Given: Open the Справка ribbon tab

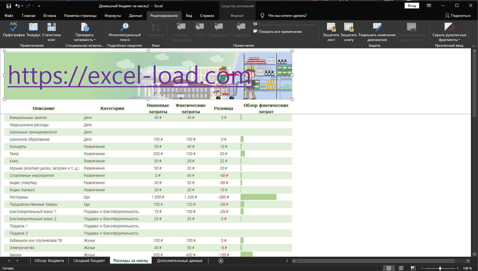Looking at the screenshot, I should click(x=207, y=16).
